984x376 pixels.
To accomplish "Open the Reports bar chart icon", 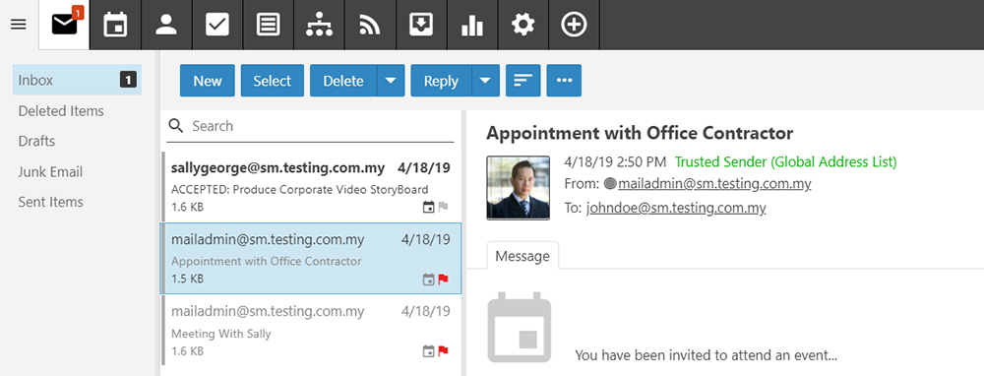I will (472, 26).
